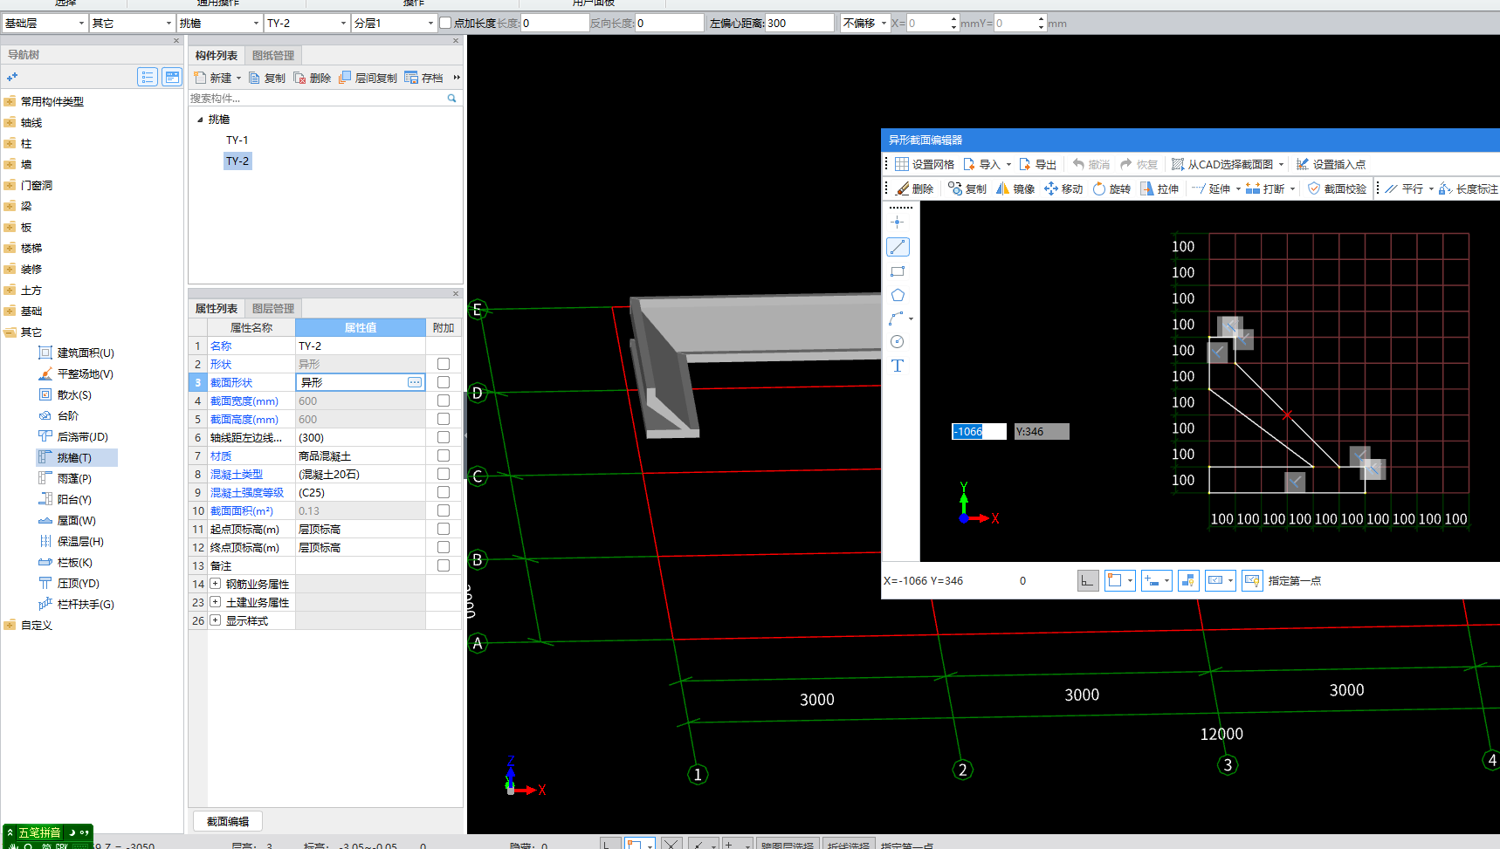The height and width of the screenshot is (849, 1500).
Task: Switch to 属性列表 tab
Action: click(x=217, y=308)
